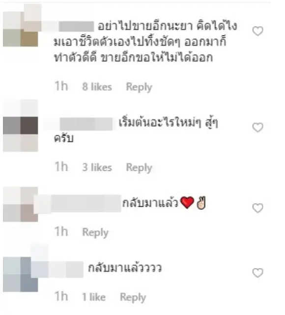The height and width of the screenshot is (315, 285).
Task: Like the comment starting with อย่าไปขายอีกนะยา
Action: 257,31
